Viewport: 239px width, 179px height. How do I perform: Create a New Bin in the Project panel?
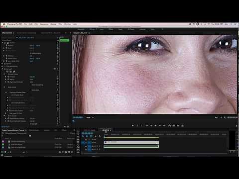pyautogui.click(x=66, y=152)
